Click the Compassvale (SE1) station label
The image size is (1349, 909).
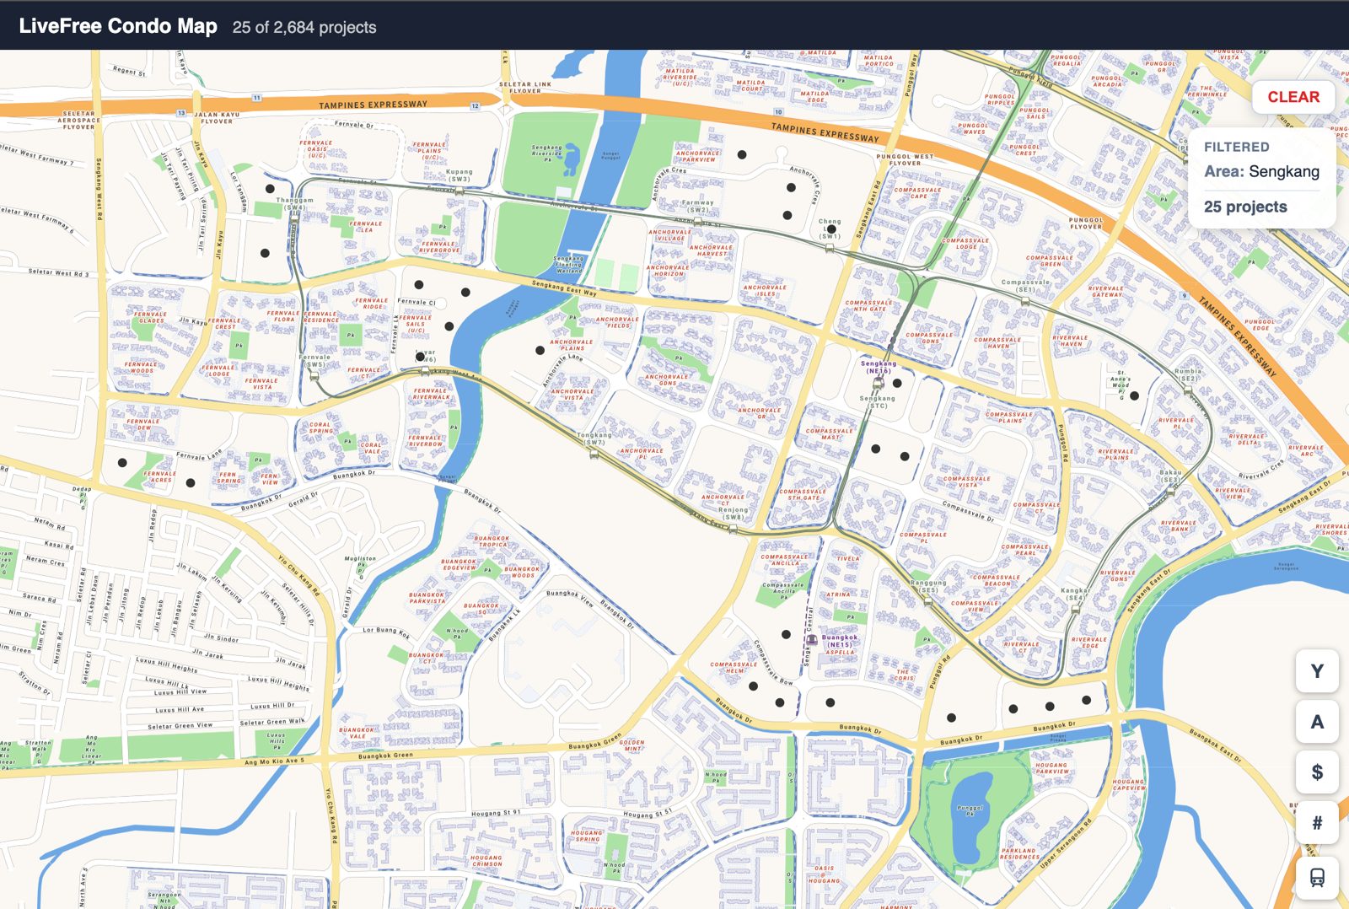(1025, 286)
